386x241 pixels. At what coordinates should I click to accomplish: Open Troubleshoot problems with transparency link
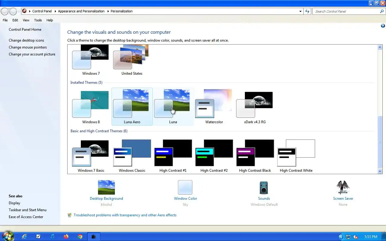click(125, 215)
